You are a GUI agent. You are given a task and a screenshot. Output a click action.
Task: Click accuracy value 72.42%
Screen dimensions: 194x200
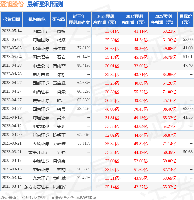pos(84,178)
